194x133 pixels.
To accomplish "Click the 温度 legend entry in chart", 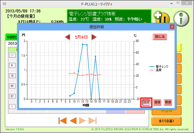I will [156, 70].
